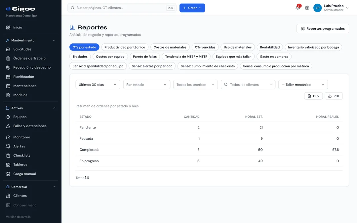Download report as PDF
Screen dimensions: 357x223
[x=334, y=96]
